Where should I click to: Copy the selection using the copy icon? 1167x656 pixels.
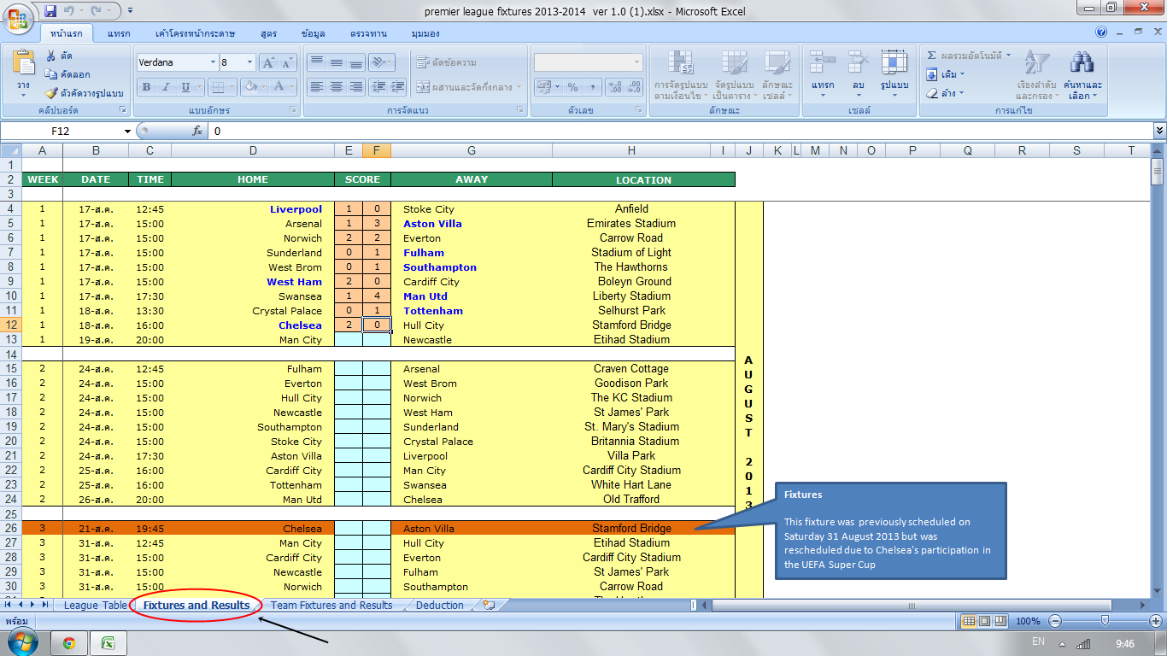click(x=51, y=74)
